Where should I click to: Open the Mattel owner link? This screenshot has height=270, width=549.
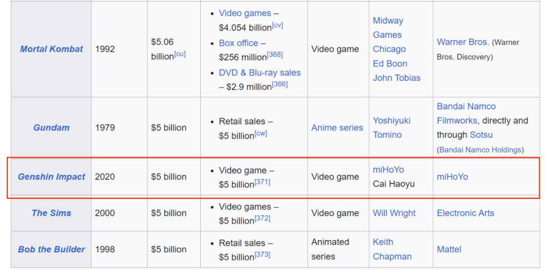(449, 250)
